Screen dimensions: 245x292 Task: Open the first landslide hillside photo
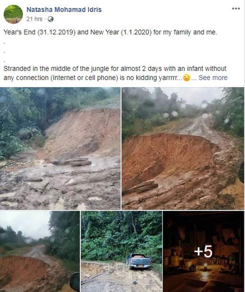60,148
